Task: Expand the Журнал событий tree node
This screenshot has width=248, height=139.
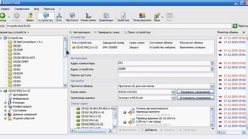Action: 5,119
